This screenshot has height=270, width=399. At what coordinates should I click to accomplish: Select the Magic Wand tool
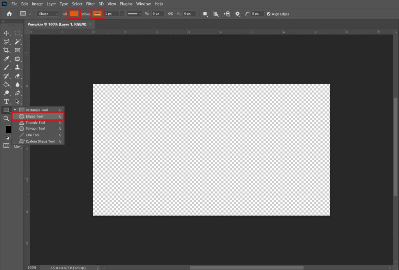coord(17,42)
